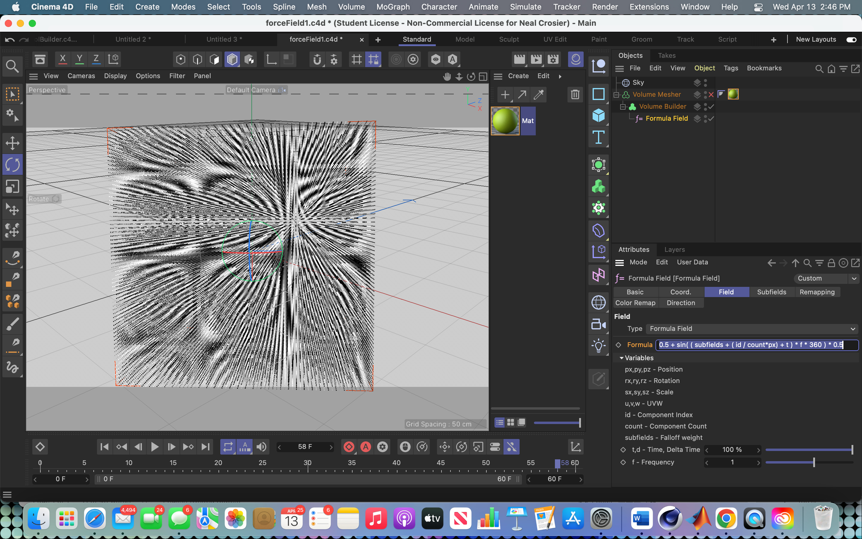862x539 pixels.
Task: Click the Mat material thumbnail
Action: [505, 121]
